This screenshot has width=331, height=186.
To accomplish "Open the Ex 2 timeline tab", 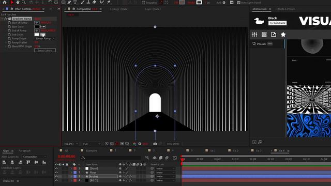I will coord(236,150).
